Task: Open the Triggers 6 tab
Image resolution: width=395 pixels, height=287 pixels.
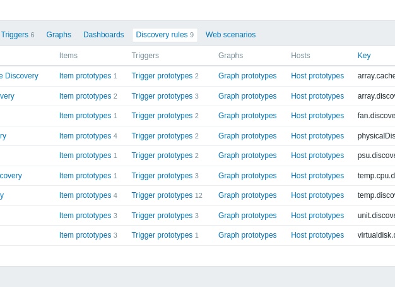Action: tap(18, 35)
